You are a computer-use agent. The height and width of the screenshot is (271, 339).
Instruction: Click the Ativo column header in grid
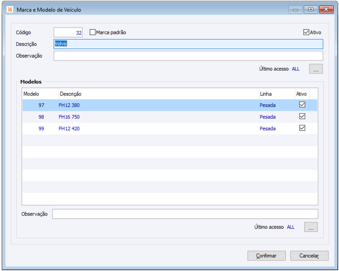click(302, 94)
